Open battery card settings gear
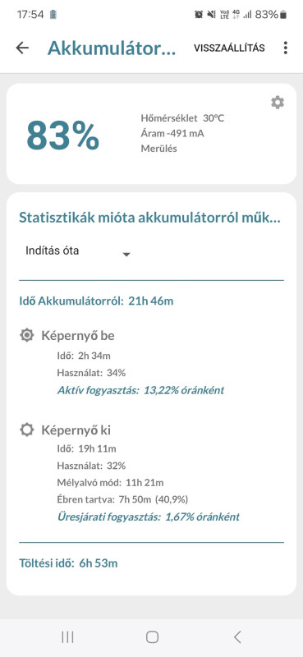 click(278, 103)
